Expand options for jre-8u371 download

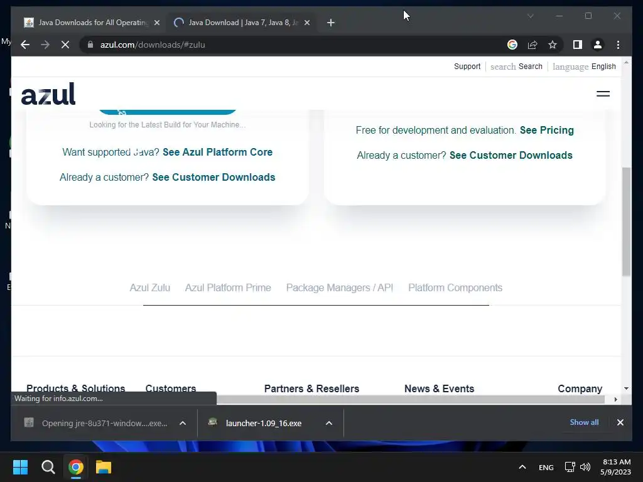pyautogui.click(x=183, y=424)
